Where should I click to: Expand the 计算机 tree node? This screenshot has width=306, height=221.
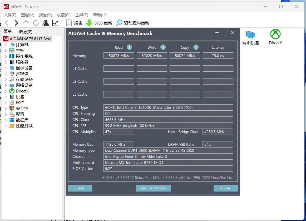[x=6, y=45]
